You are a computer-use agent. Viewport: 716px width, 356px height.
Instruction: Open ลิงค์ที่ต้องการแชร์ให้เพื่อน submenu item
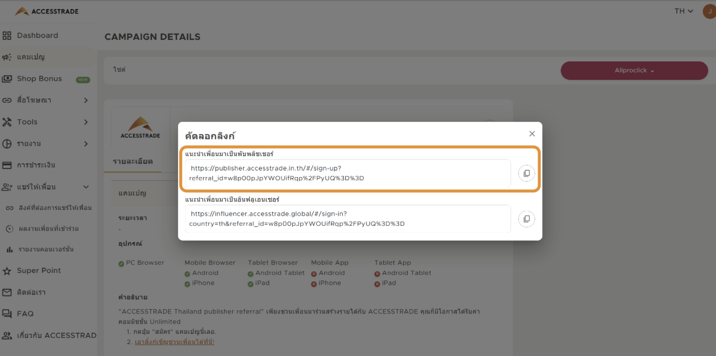[x=55, y=208]
